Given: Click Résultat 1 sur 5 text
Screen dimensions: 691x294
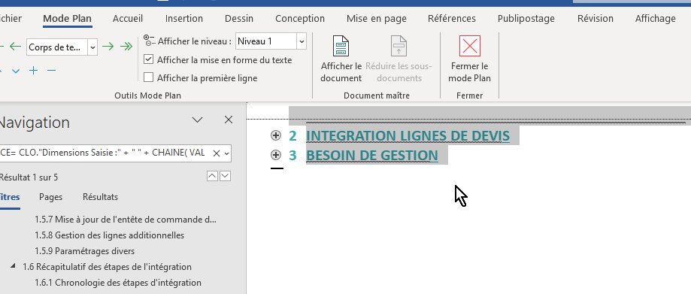Looking at the screenshot, I should point(29,177).
